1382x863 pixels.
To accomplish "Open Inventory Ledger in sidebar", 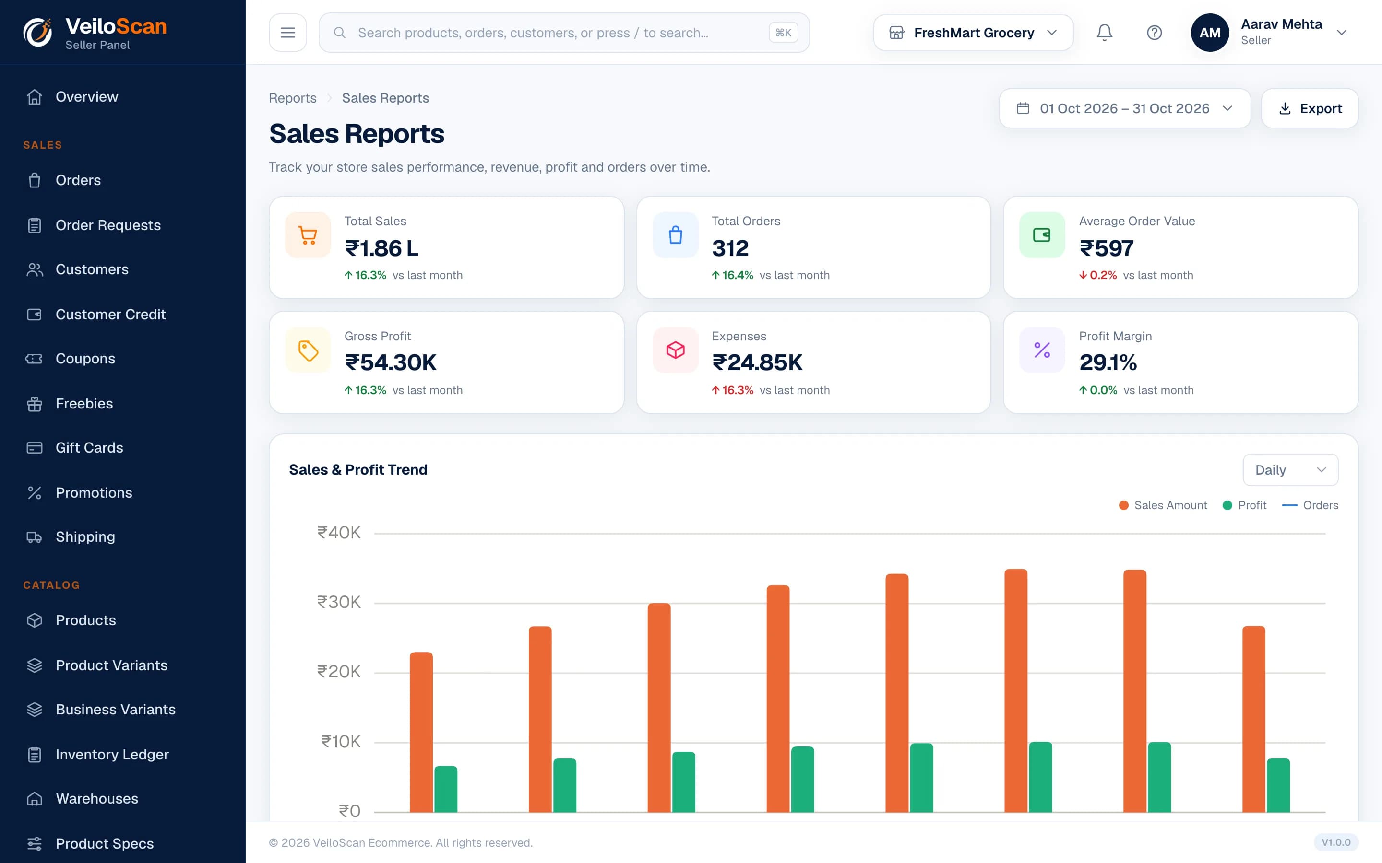I will point(123,755).
